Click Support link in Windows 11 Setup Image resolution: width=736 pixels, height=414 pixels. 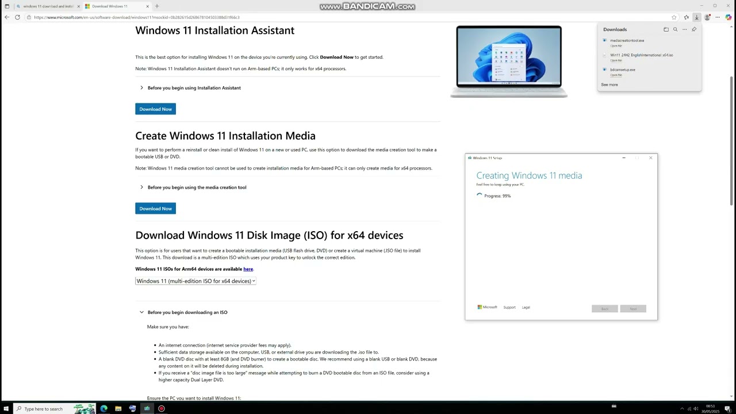pos(509,308)
